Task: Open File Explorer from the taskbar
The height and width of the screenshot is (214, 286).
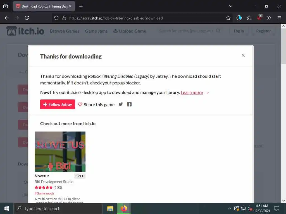Action: point(110,208)
